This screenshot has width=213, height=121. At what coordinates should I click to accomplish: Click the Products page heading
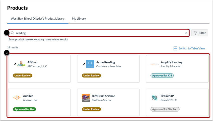[x=17, y=8]
